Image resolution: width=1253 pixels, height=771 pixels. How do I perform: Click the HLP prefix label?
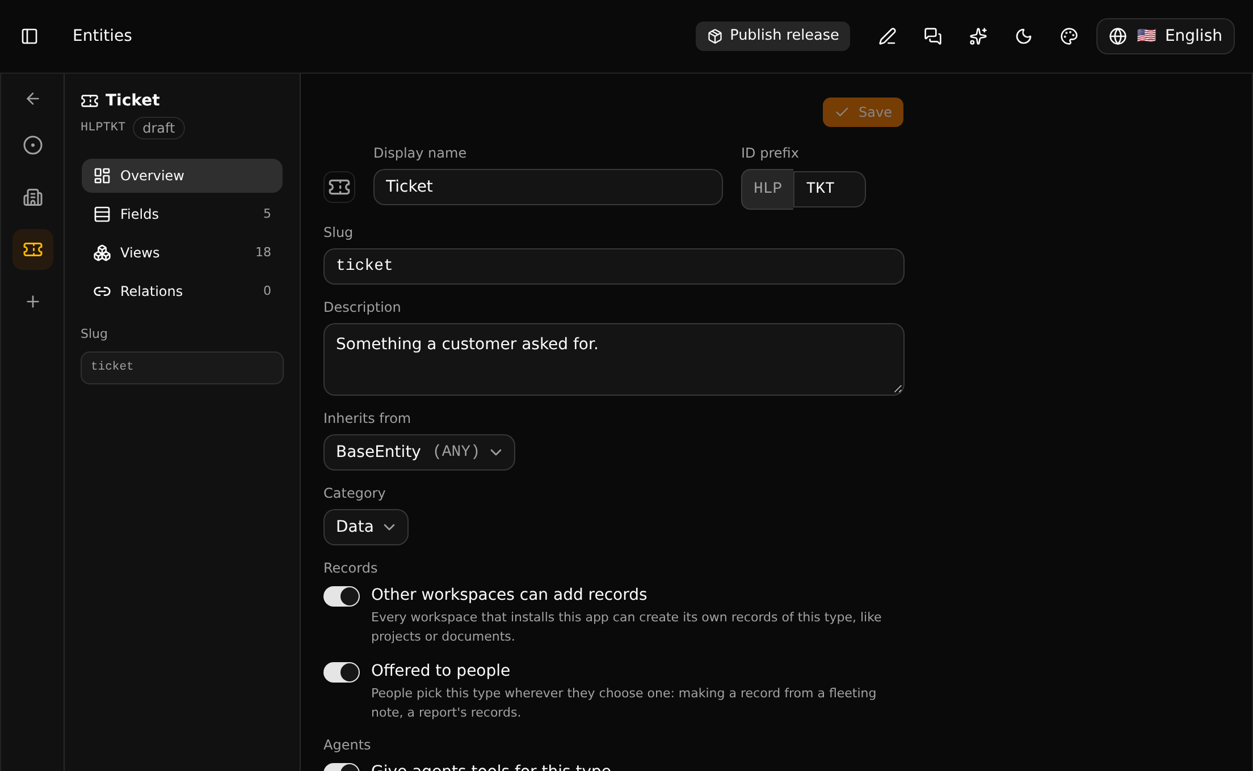click(767, 189)
